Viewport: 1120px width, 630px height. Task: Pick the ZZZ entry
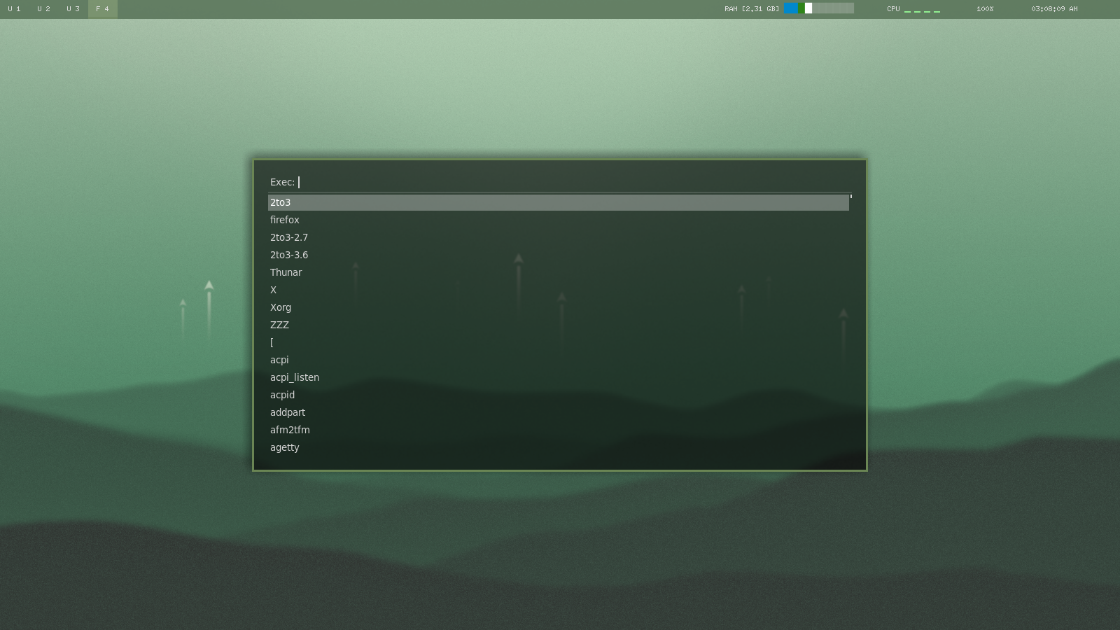(x=559, y=325)
